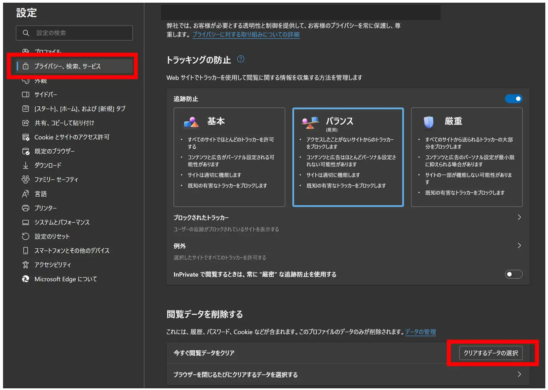Open the プリンター settings page
The image size is (548, 390).
coord(45,208)
